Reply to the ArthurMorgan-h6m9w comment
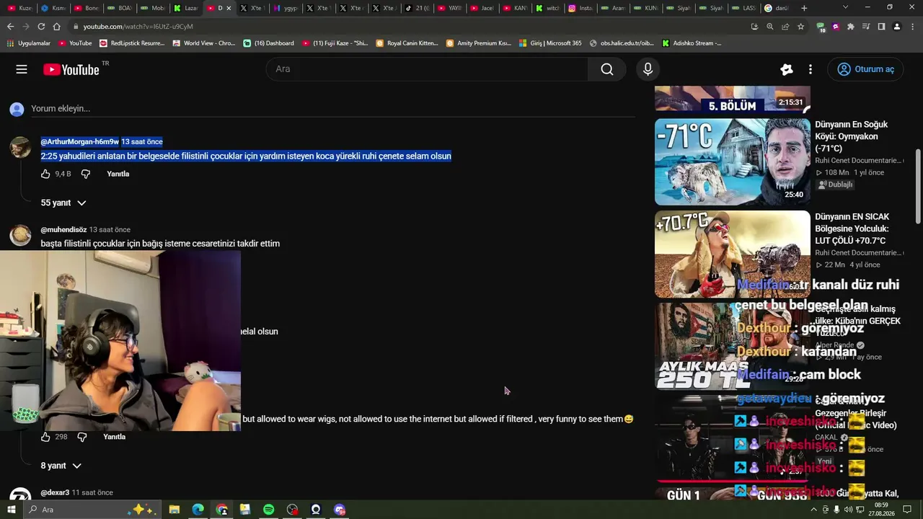 pos(118,174)
